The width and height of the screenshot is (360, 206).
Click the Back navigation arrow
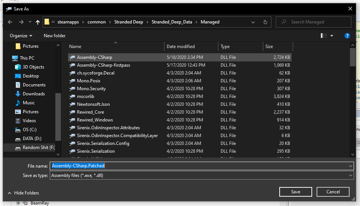click(x=10, y=22)
